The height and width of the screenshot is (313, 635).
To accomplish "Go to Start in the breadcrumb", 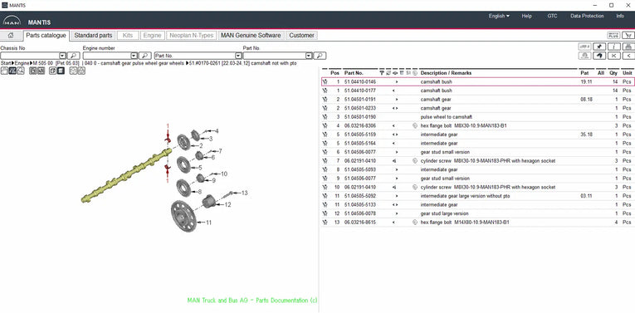I will 6,64.
